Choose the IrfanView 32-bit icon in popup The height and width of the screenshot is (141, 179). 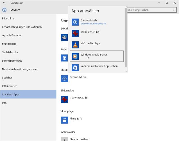tap(75, 33)
